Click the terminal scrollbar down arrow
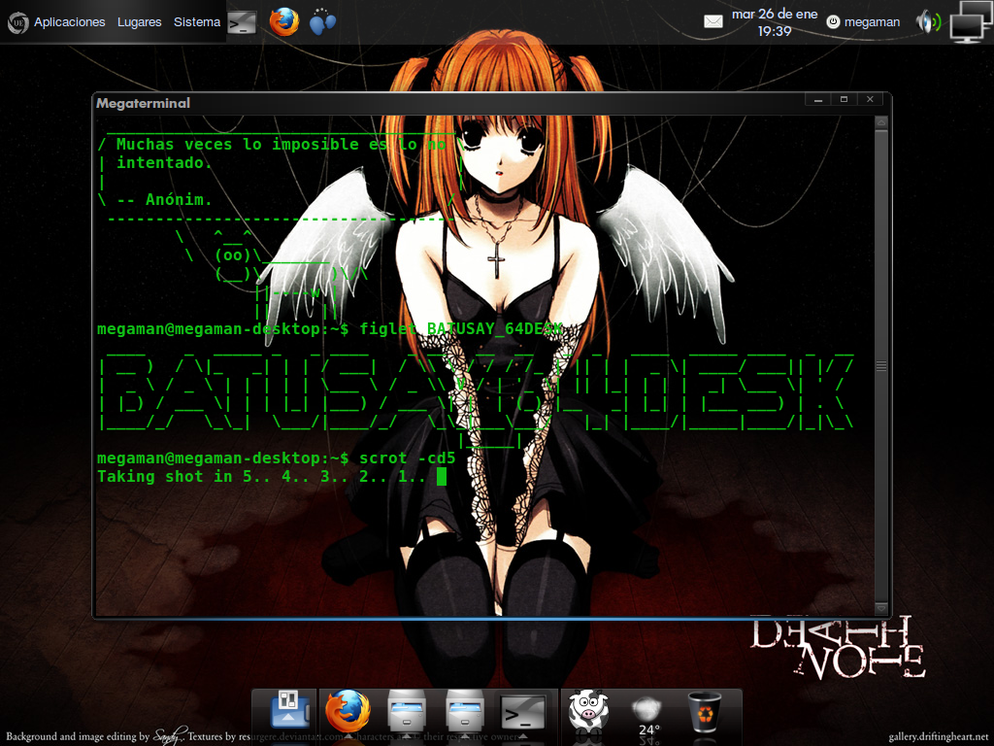994x746 pixels. coord(881,608)
